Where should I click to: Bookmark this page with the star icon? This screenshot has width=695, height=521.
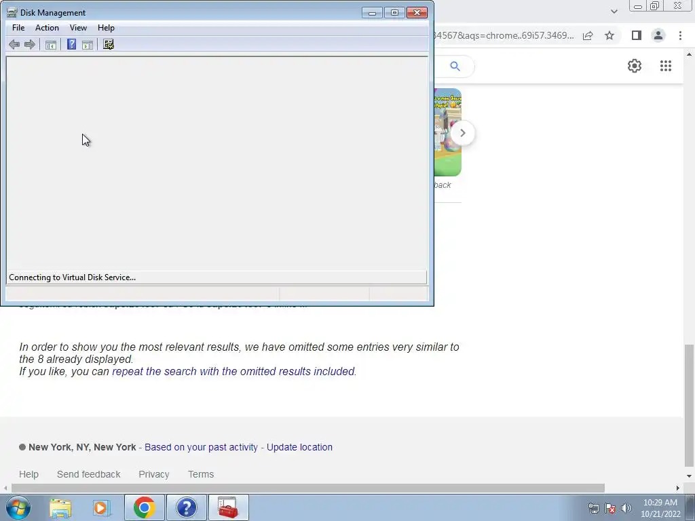[x=609, y=35]
